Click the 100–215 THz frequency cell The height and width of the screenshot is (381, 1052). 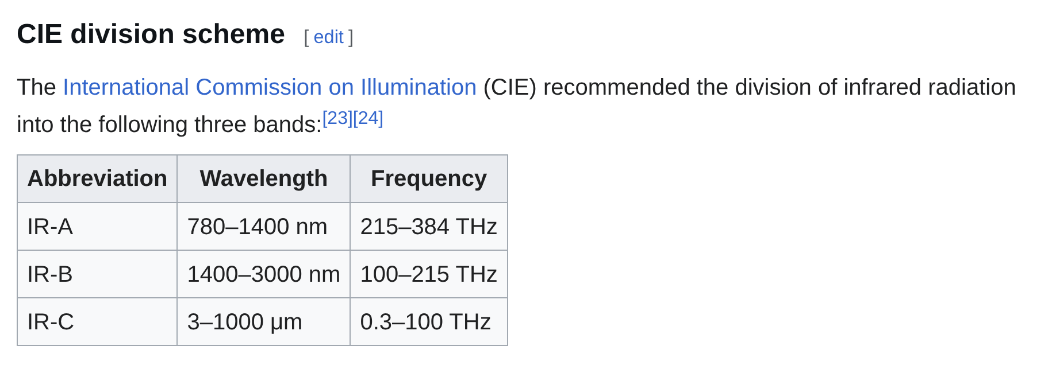click(x=428, y=274)
